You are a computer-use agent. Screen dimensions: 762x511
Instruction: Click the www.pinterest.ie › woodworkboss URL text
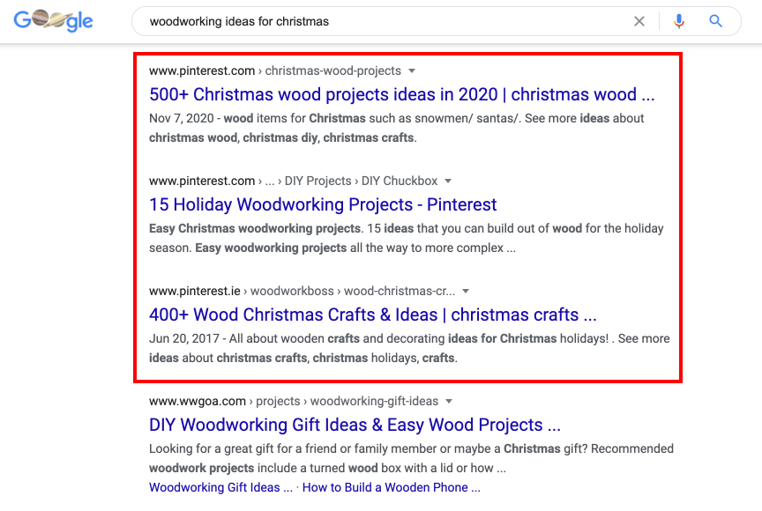[x=303, y=291]
